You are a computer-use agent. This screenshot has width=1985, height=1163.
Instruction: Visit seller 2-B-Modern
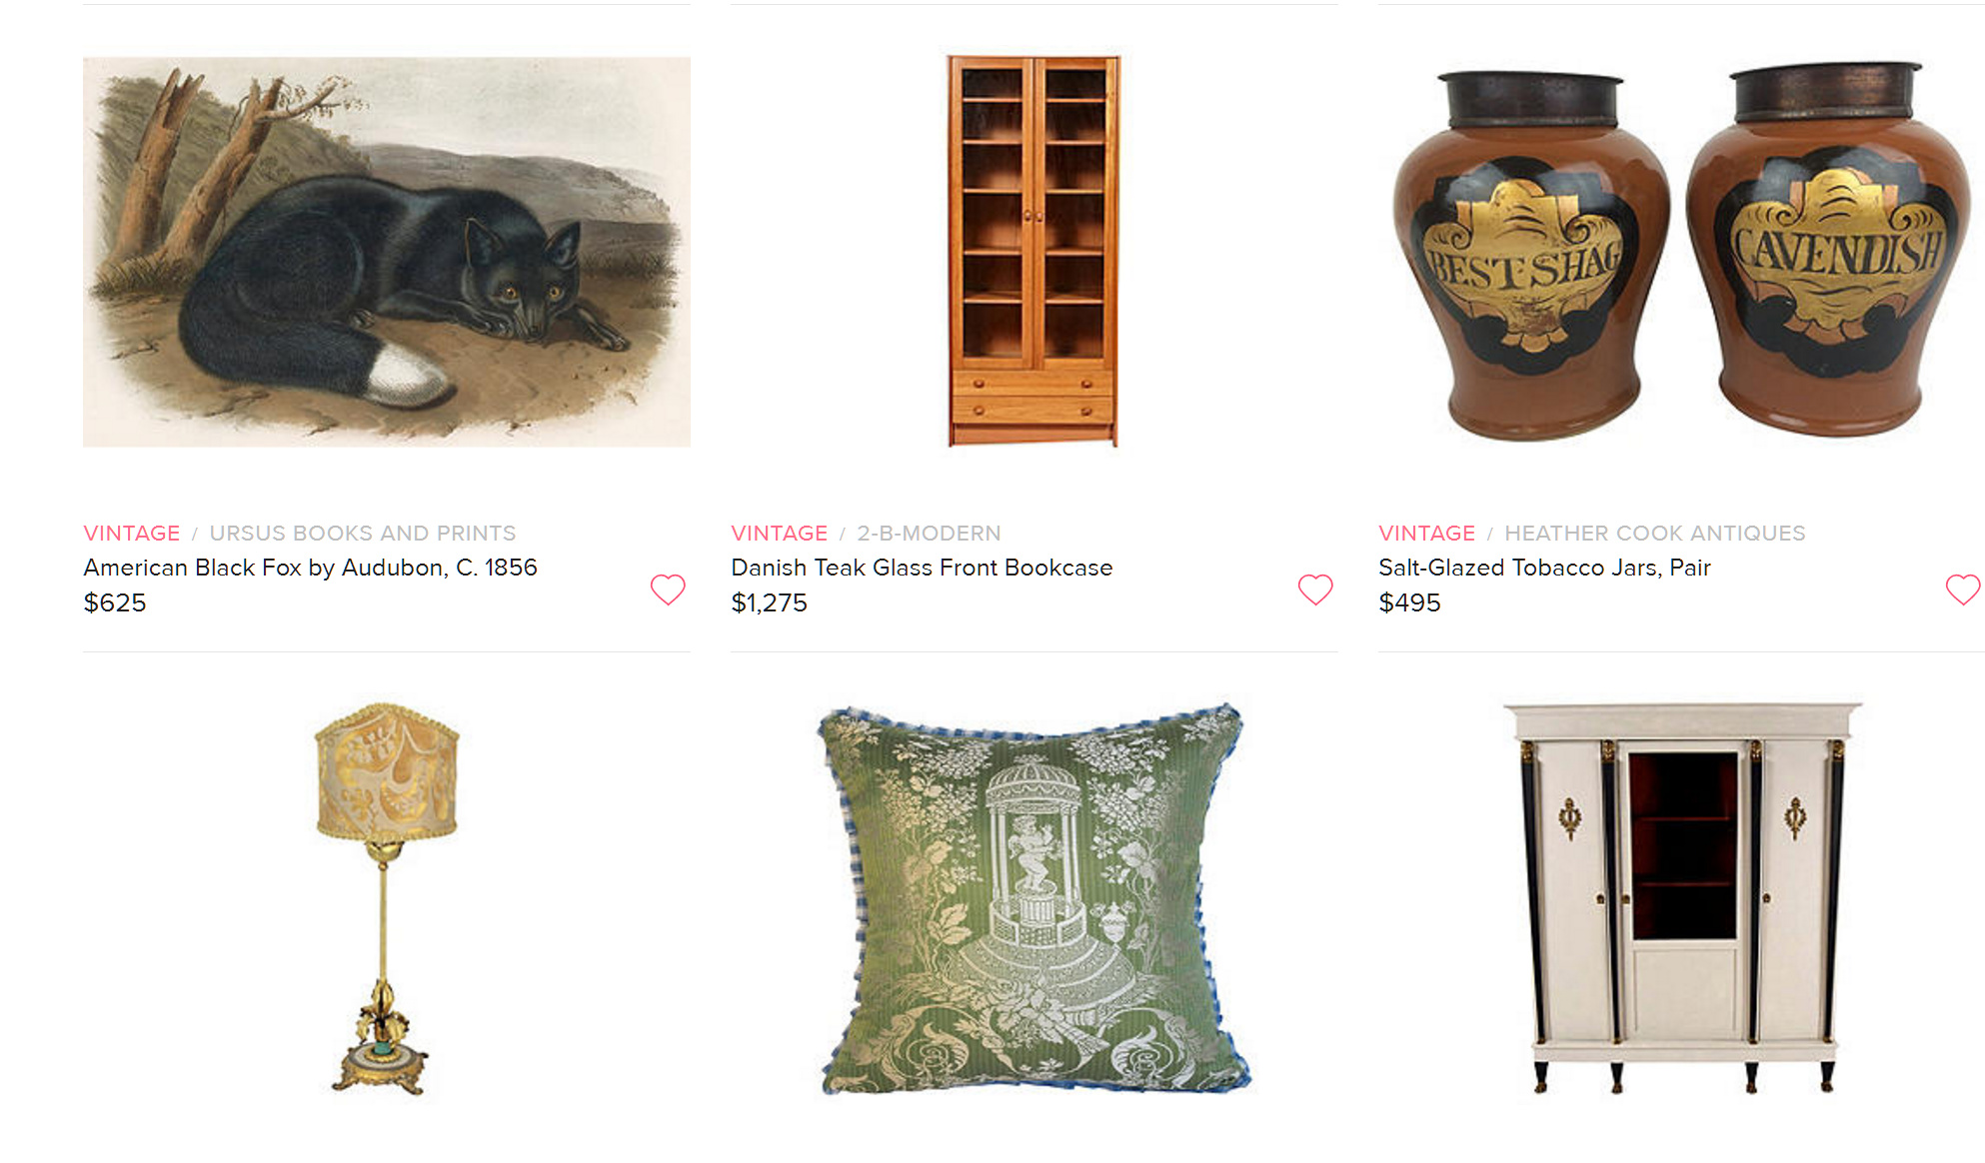click(929, 534)
